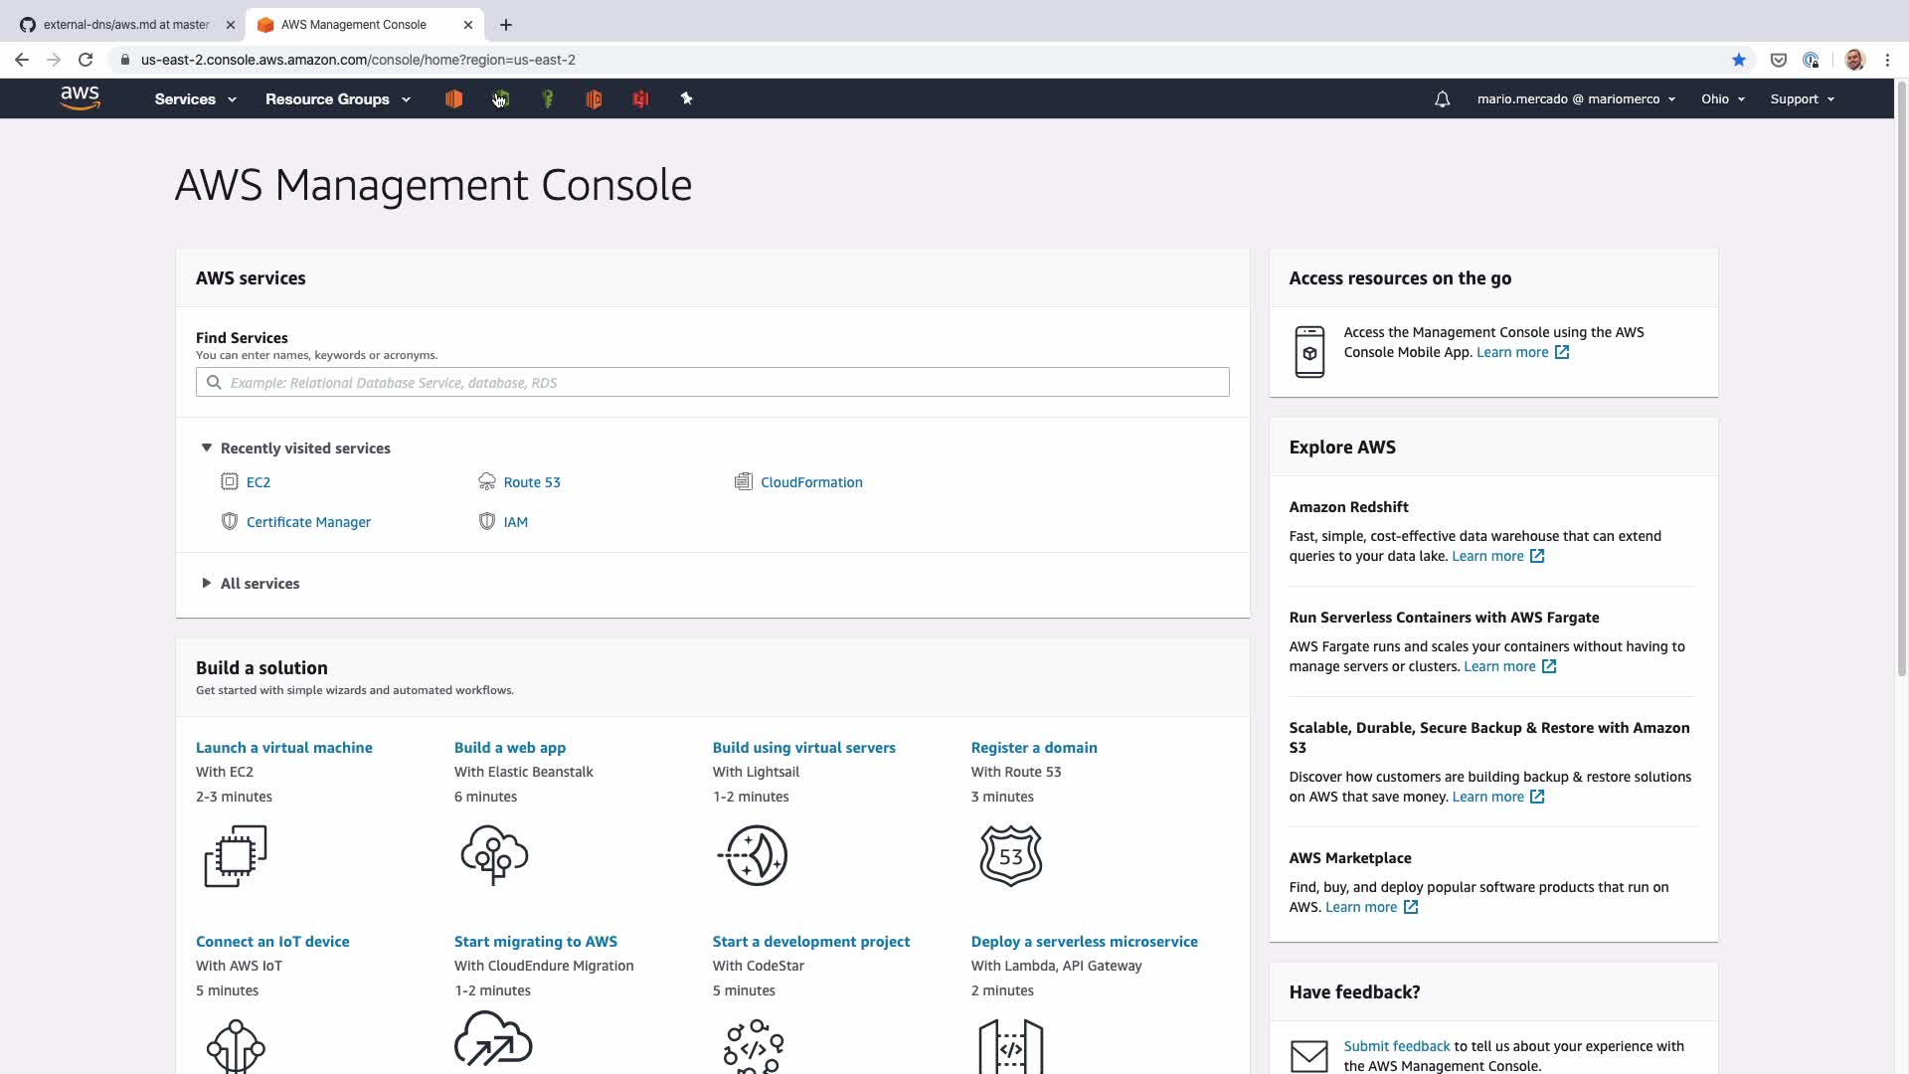Click the Route 53 shield icon
Viewport: 1909px width, 1074px height.
(1010, 855)
